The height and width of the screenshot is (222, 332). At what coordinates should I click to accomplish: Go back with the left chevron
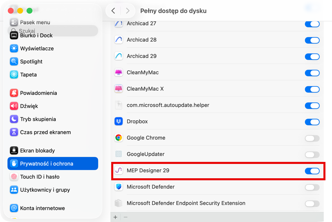[113, 11]
